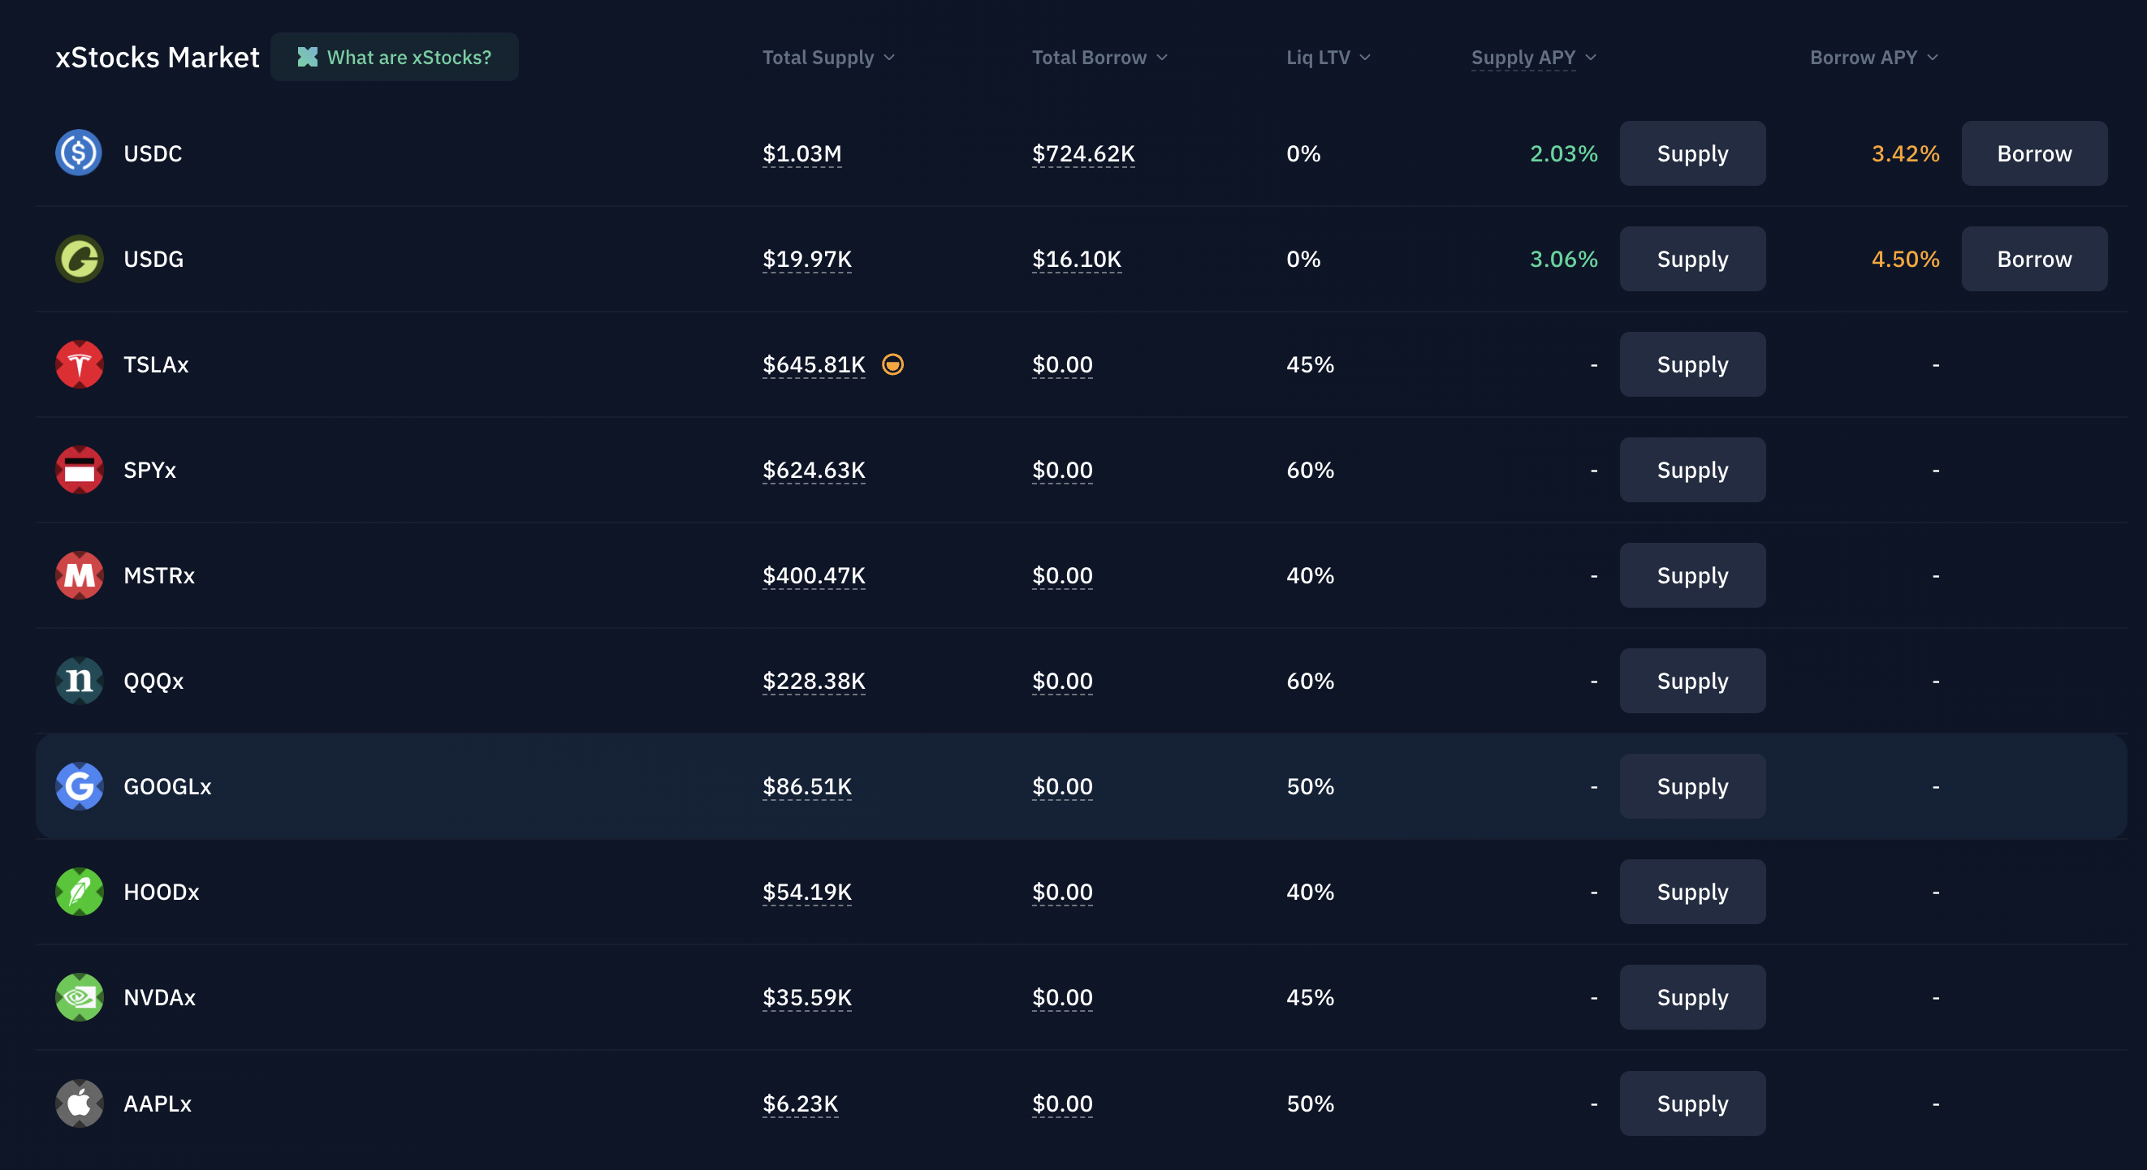This screenshot has width=2147, height=1170.
Task: Click the HOODx Robinhood feather icon
Action: tap(80, 892)
